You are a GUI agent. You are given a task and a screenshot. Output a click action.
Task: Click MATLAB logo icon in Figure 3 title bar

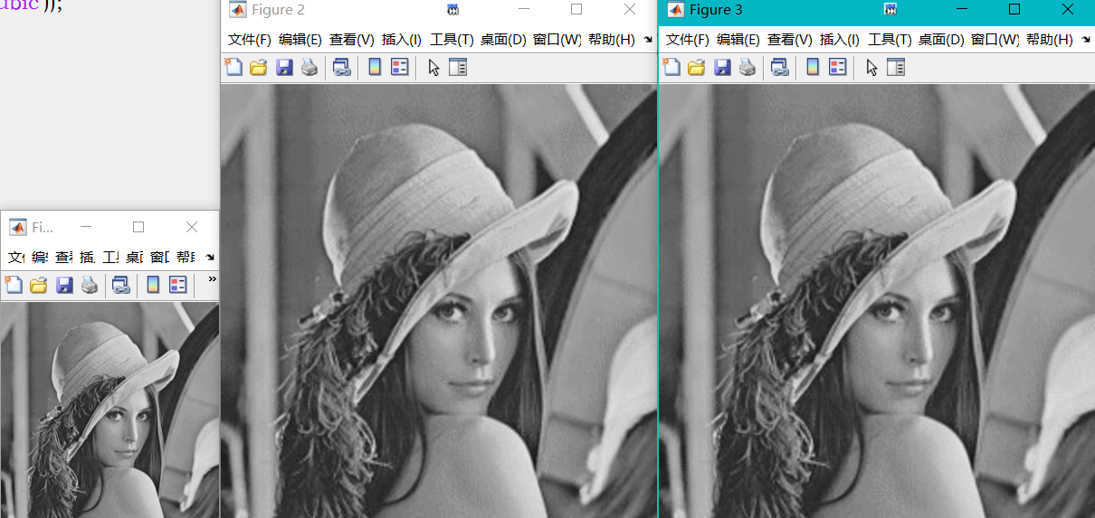675,10
